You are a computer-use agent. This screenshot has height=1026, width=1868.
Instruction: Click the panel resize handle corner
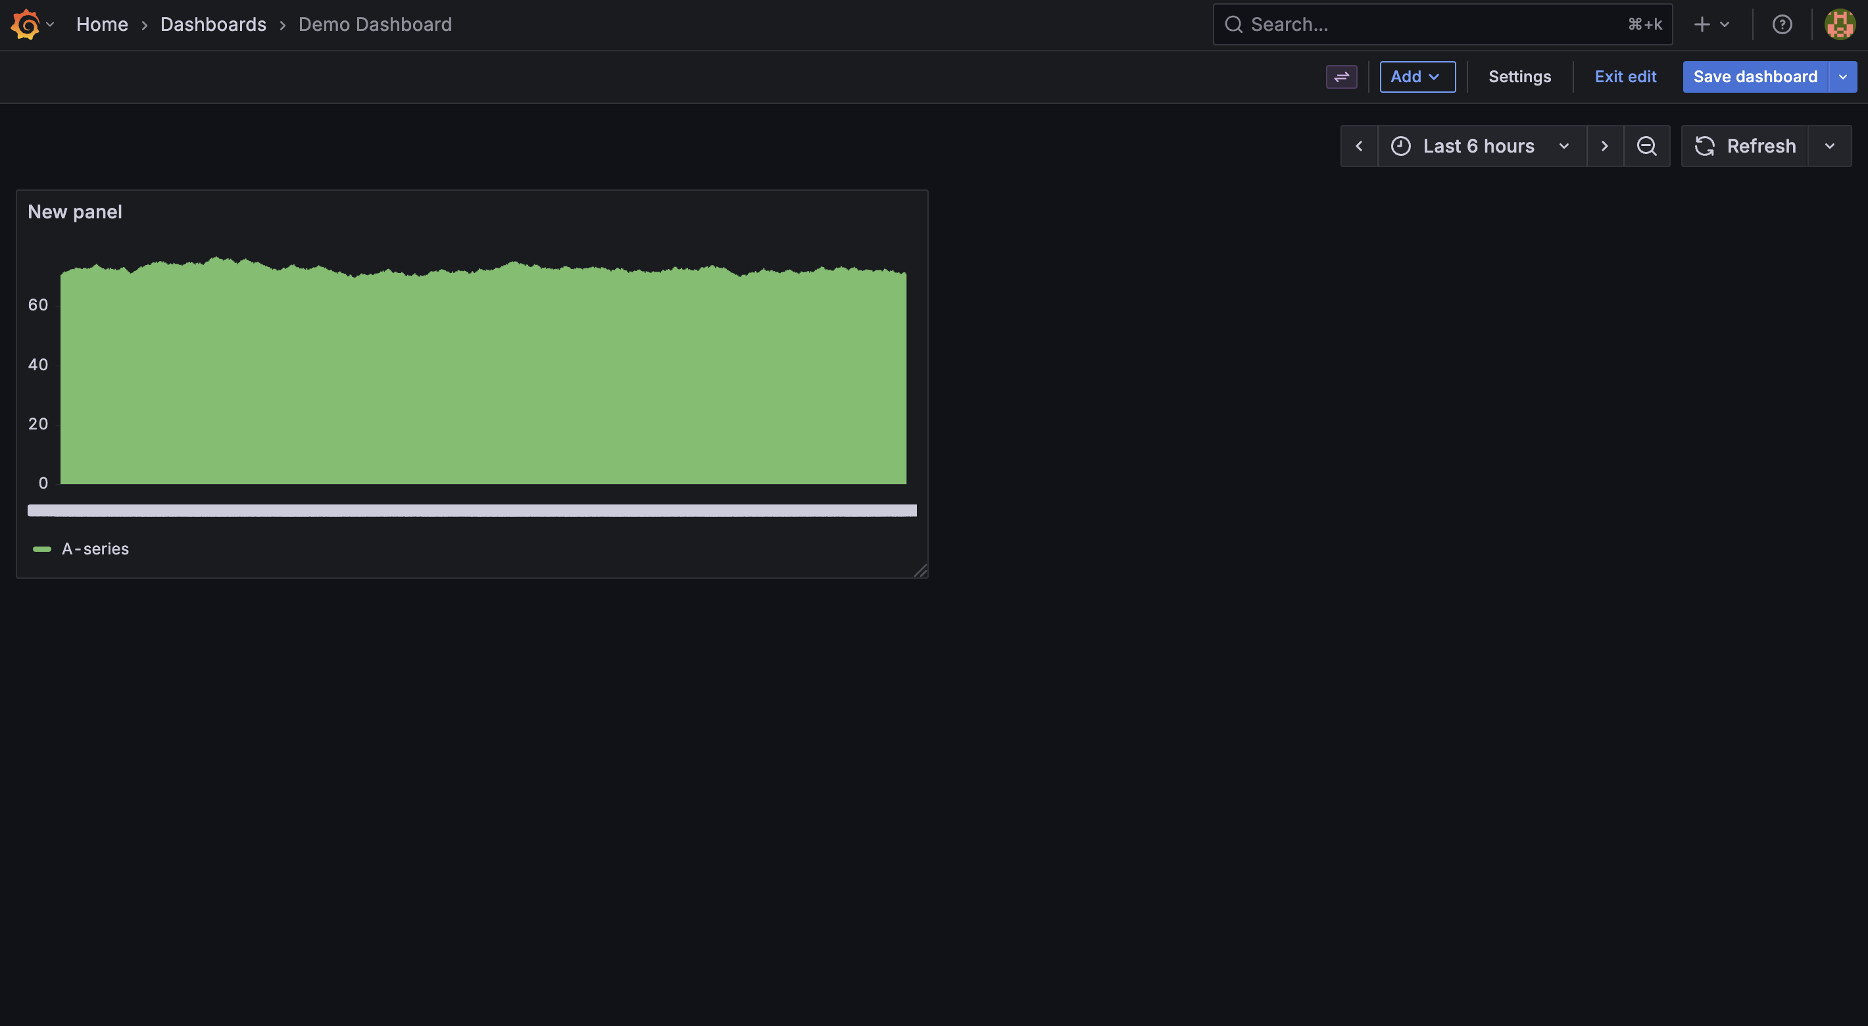tap(920, 571)
